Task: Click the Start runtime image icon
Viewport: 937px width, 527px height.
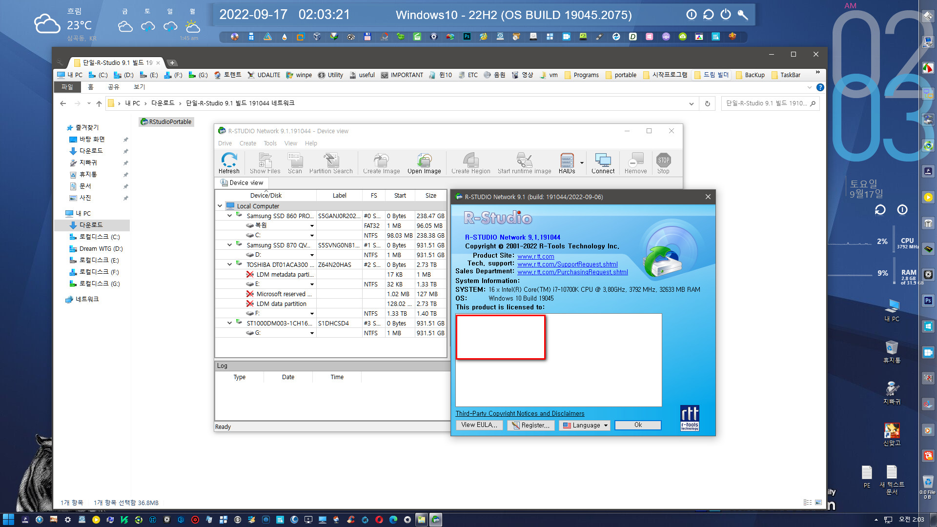Action: tap(524, 163)
